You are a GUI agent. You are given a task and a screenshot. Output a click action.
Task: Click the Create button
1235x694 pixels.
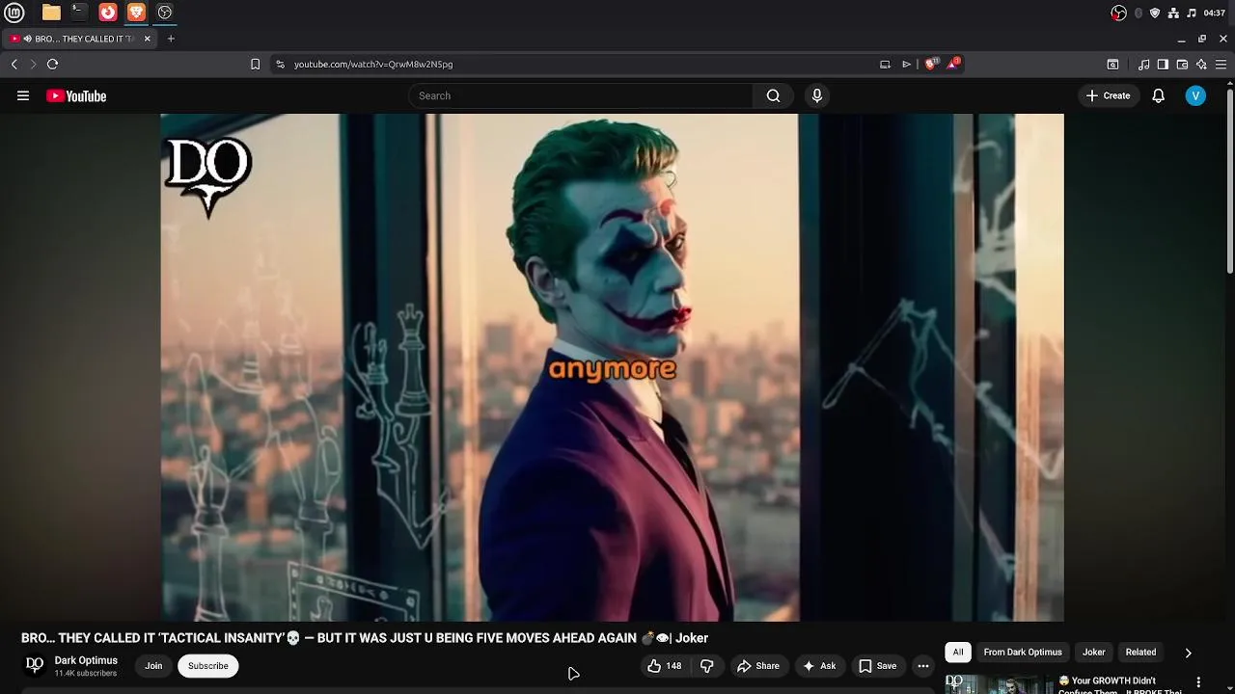[x=1108, y=95]
